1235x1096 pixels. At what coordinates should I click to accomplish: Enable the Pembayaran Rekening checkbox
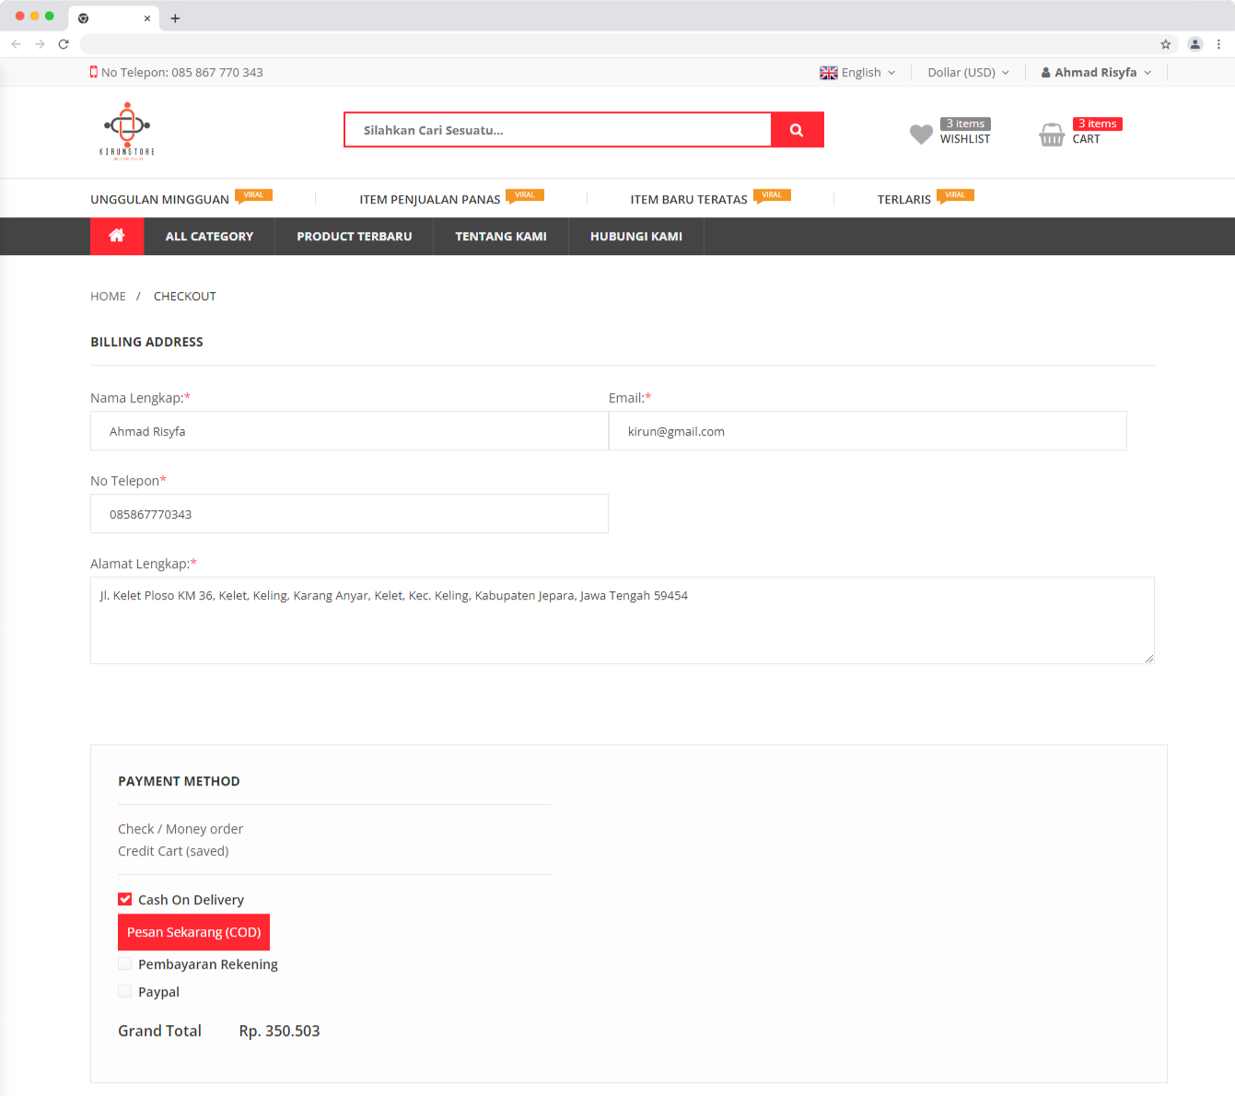pos(125,963)
